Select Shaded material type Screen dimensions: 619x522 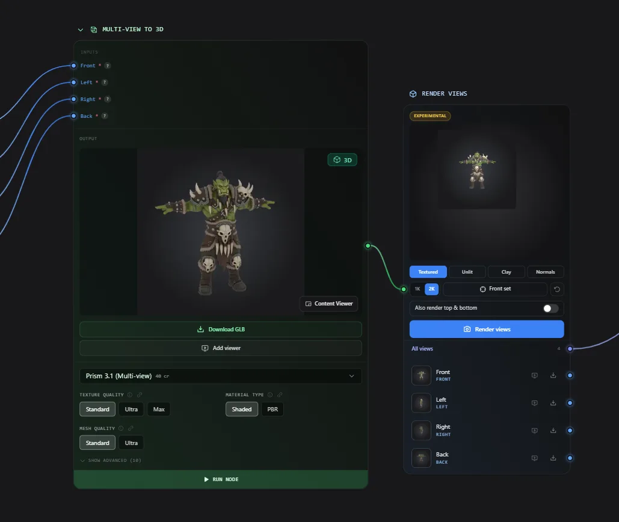[242, 409]
